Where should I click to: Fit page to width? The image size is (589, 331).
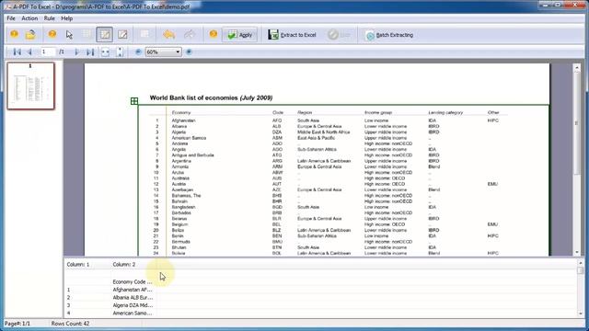106,51
